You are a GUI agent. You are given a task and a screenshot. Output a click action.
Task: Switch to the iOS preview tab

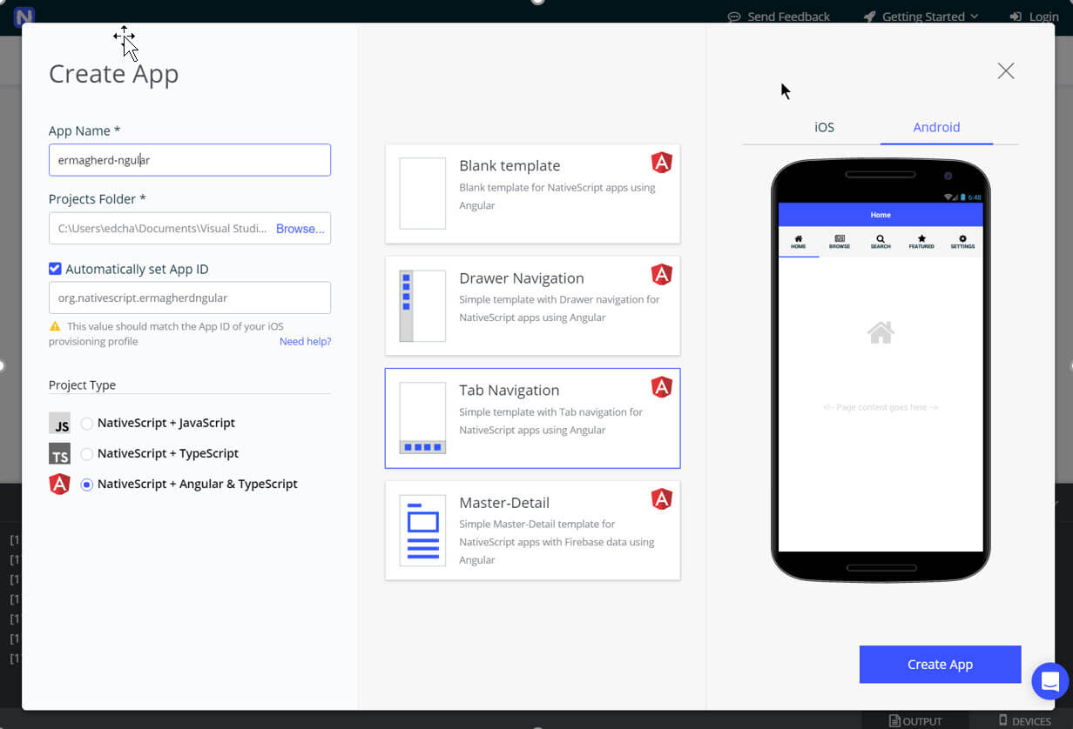click(x=824, y=127)
